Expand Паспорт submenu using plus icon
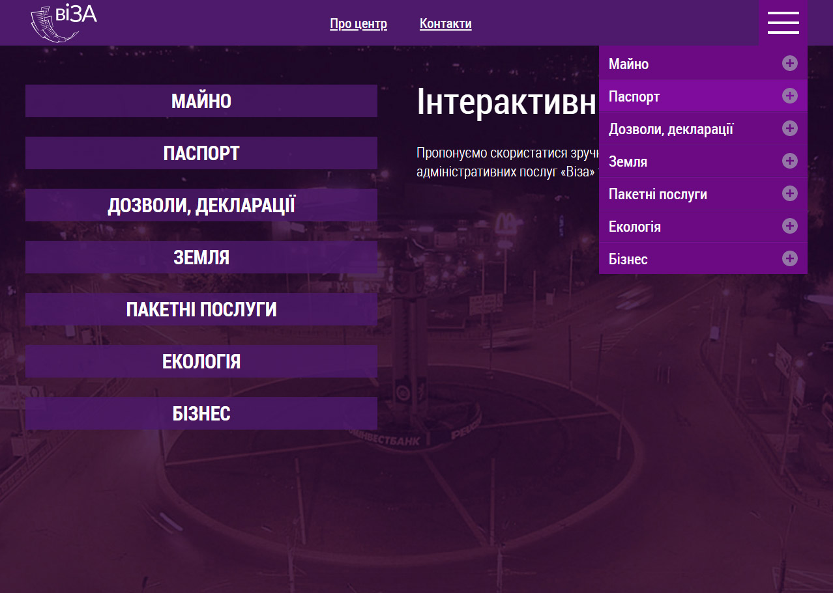The height and width of the screenshot is (593, 833). click(x=789, y=96)
